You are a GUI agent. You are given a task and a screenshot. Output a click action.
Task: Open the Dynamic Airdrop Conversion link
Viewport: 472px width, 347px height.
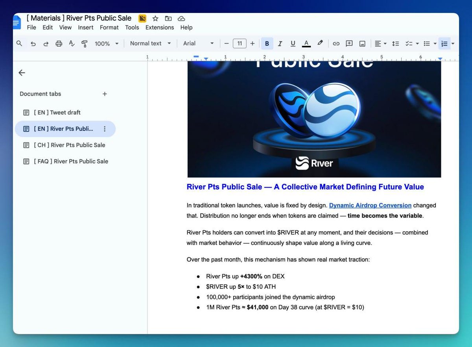pos(370,205)
